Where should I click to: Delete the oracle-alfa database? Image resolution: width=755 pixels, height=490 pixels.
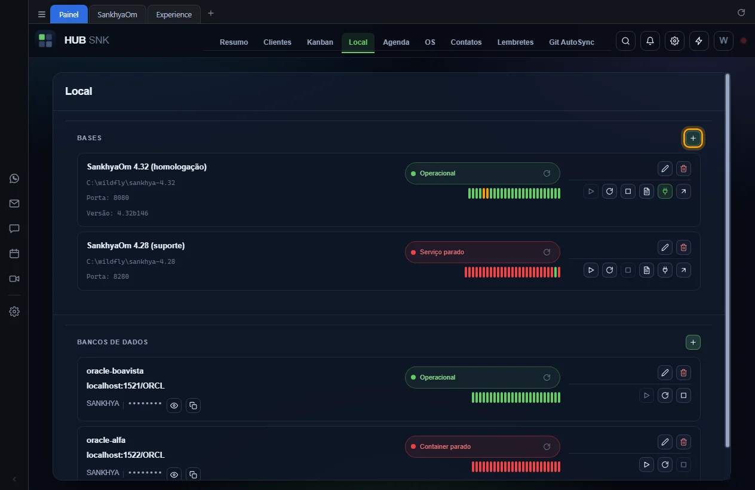tap(684, 442)
